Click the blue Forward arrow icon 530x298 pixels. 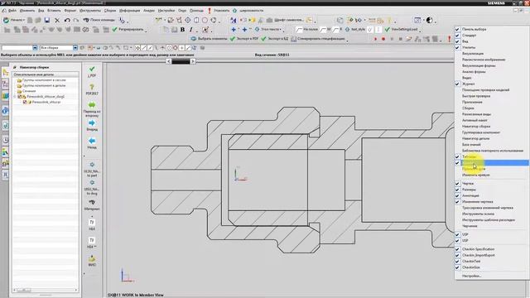click(92, 123)
